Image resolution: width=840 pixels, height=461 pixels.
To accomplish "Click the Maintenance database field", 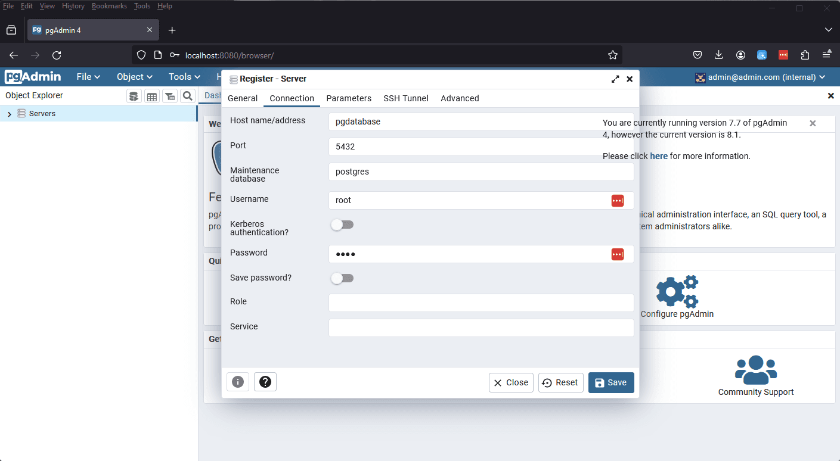I will [481, 172].
